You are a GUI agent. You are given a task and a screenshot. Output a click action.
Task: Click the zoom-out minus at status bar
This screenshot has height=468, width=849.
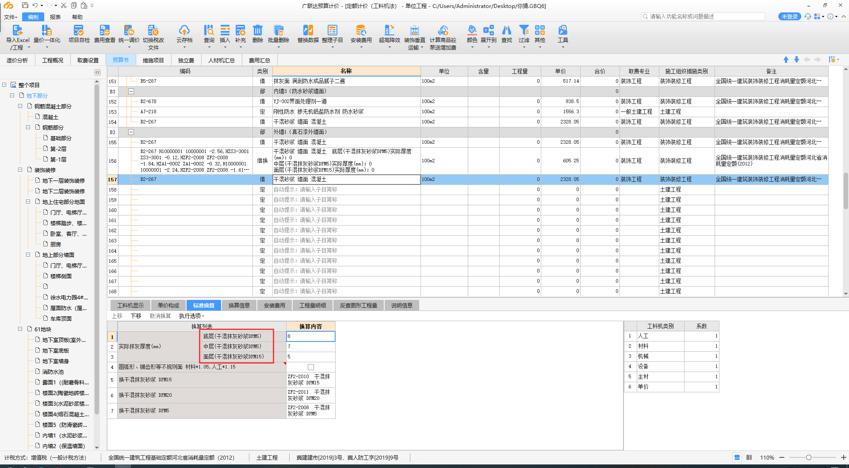pos(782,457)
